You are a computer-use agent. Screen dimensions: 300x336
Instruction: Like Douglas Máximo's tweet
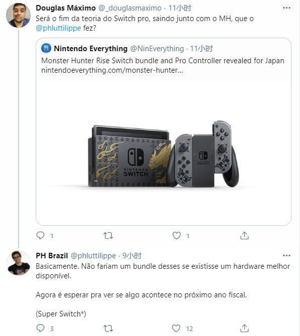click(176, 236)
